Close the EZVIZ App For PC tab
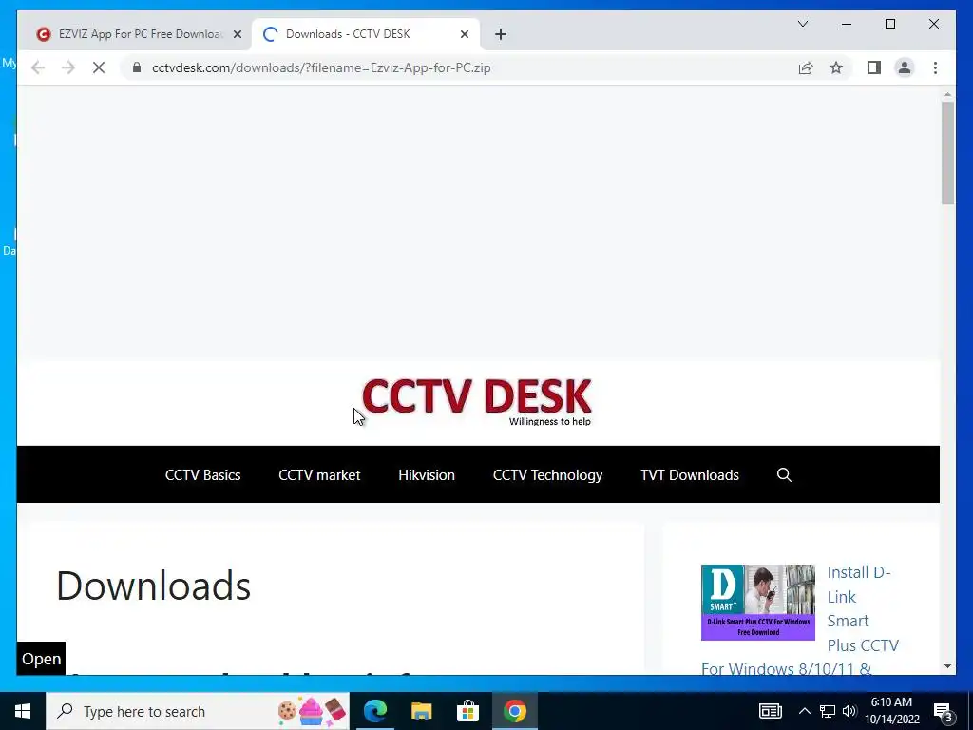973x730 pixels. tap(237, 34)
